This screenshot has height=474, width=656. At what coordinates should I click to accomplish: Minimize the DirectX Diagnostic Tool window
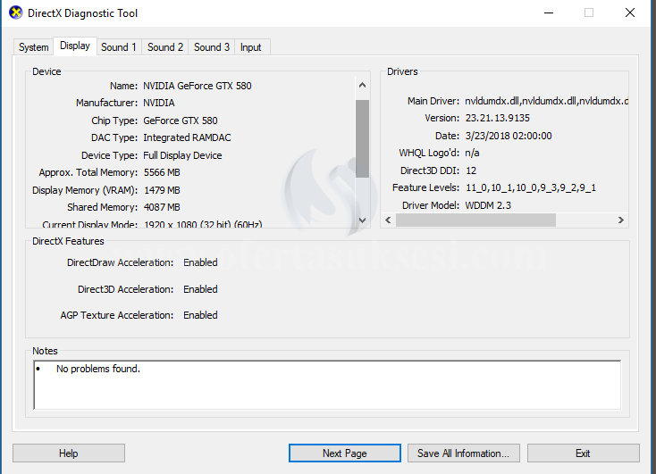coord(549,13)
